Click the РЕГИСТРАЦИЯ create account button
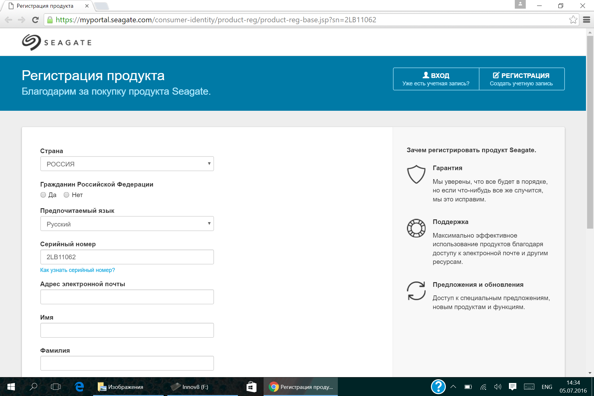The image size is (594, 396). point(522,79)
